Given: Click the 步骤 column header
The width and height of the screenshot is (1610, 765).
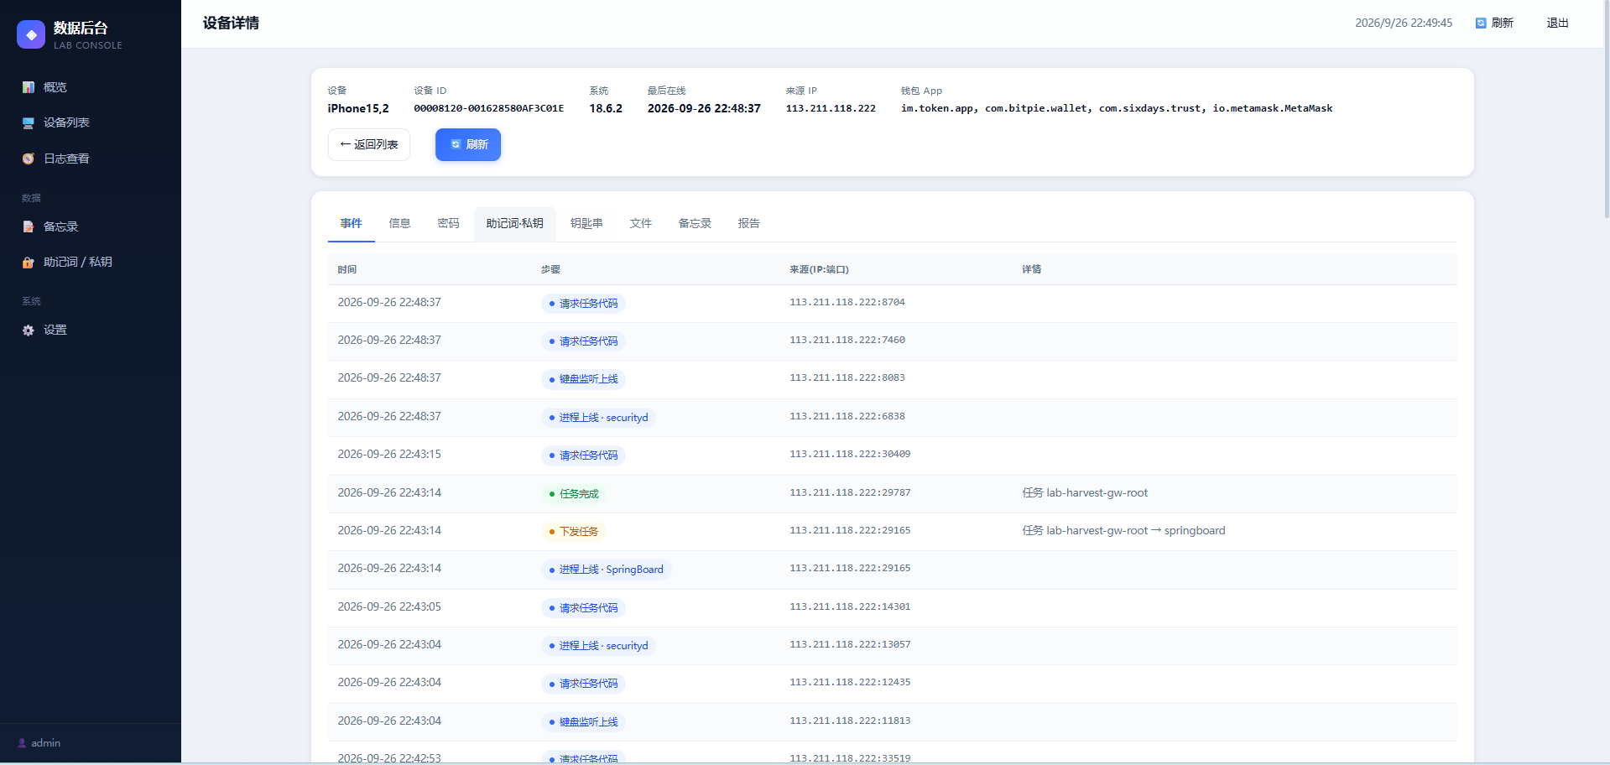Looking at the screenshot, I should (550, 269).
